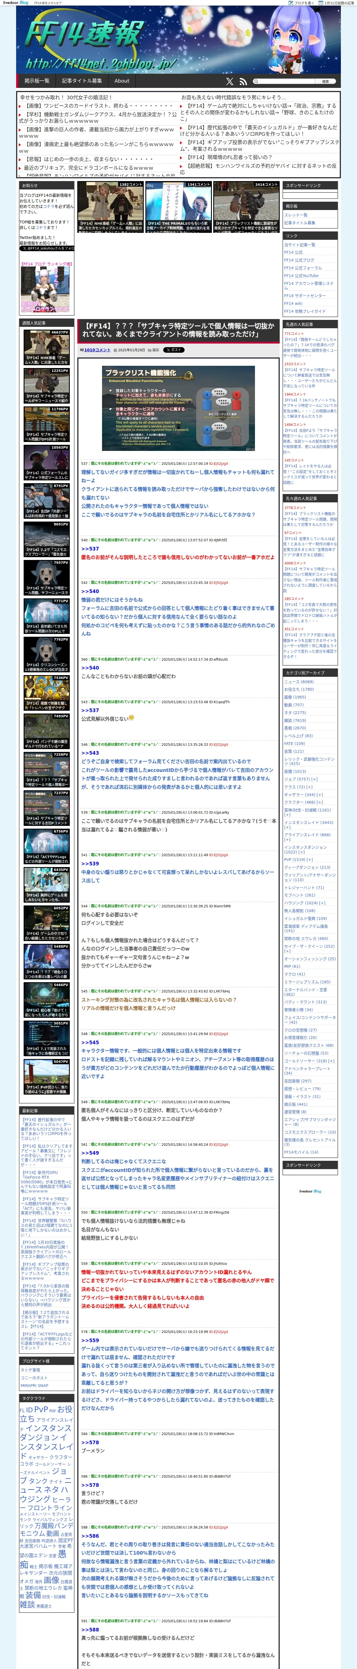Open the 1341コメント featured article thumbnail
Screen dimensions: 357x1669
(x=178, y=207)
